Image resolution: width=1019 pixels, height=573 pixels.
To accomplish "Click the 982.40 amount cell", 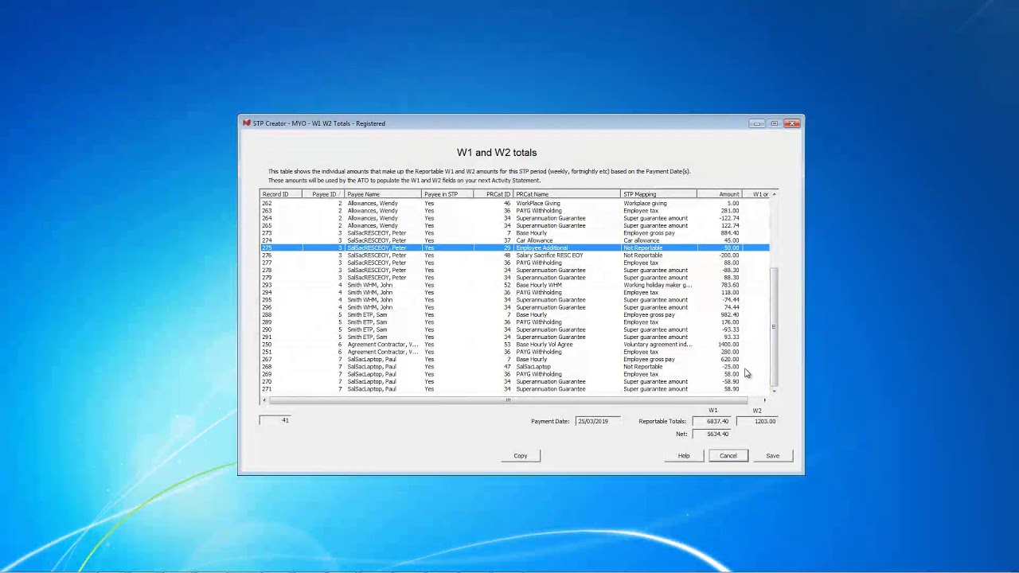I will click(x=729, y=314).
